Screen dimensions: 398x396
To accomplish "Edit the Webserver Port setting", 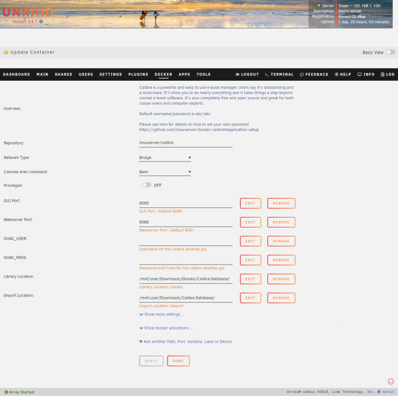I will 251,222.
